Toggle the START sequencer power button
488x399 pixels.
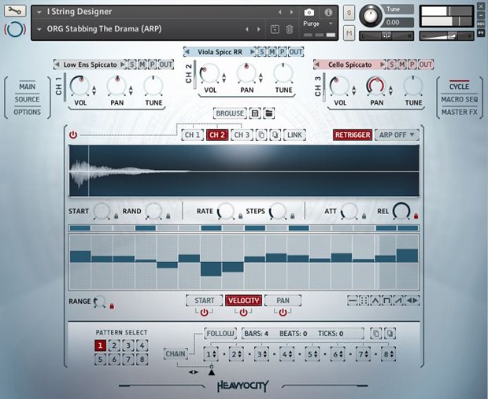(x=204, y=312)
